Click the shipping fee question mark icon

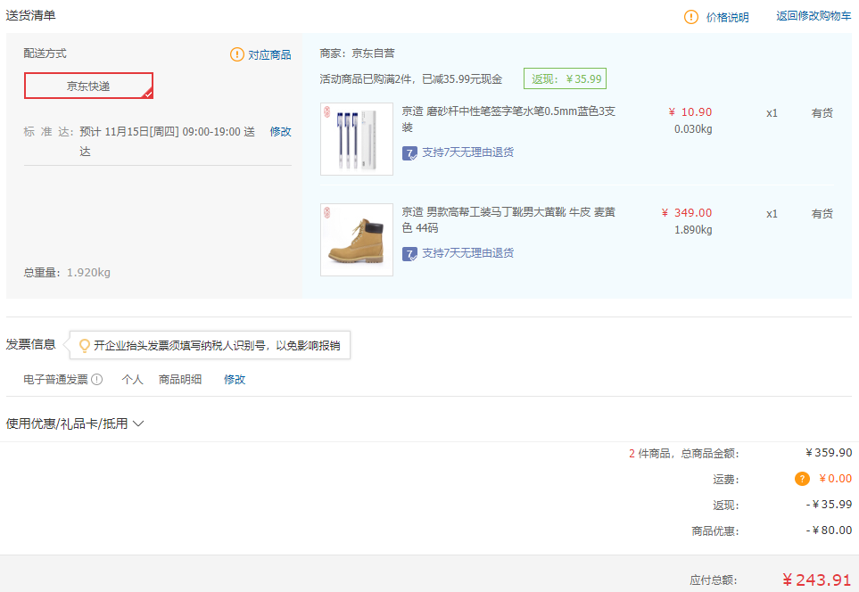tap(802, 479)
